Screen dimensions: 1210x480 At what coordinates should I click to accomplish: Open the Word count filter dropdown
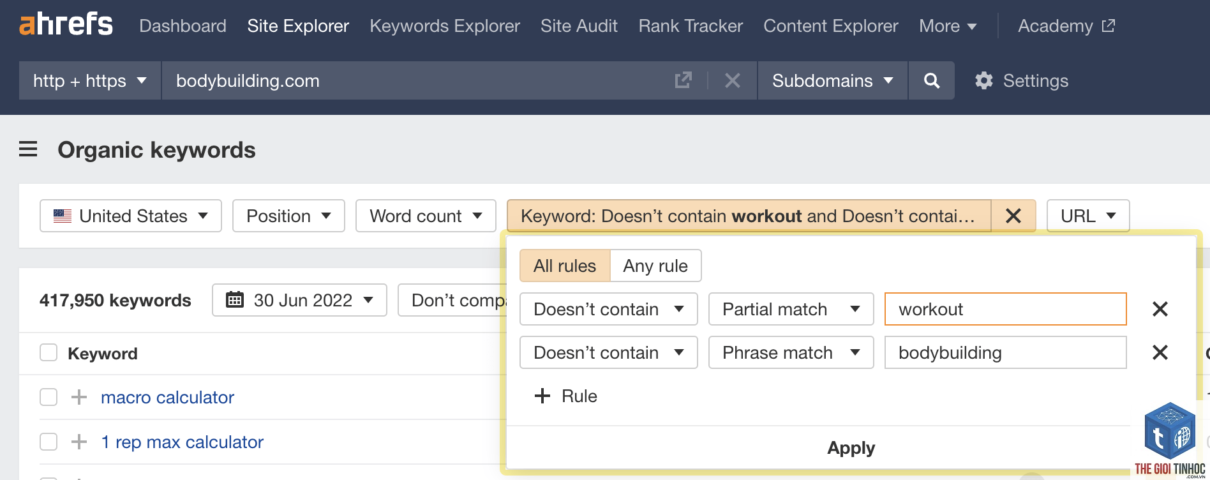click(x=426, y=216)
